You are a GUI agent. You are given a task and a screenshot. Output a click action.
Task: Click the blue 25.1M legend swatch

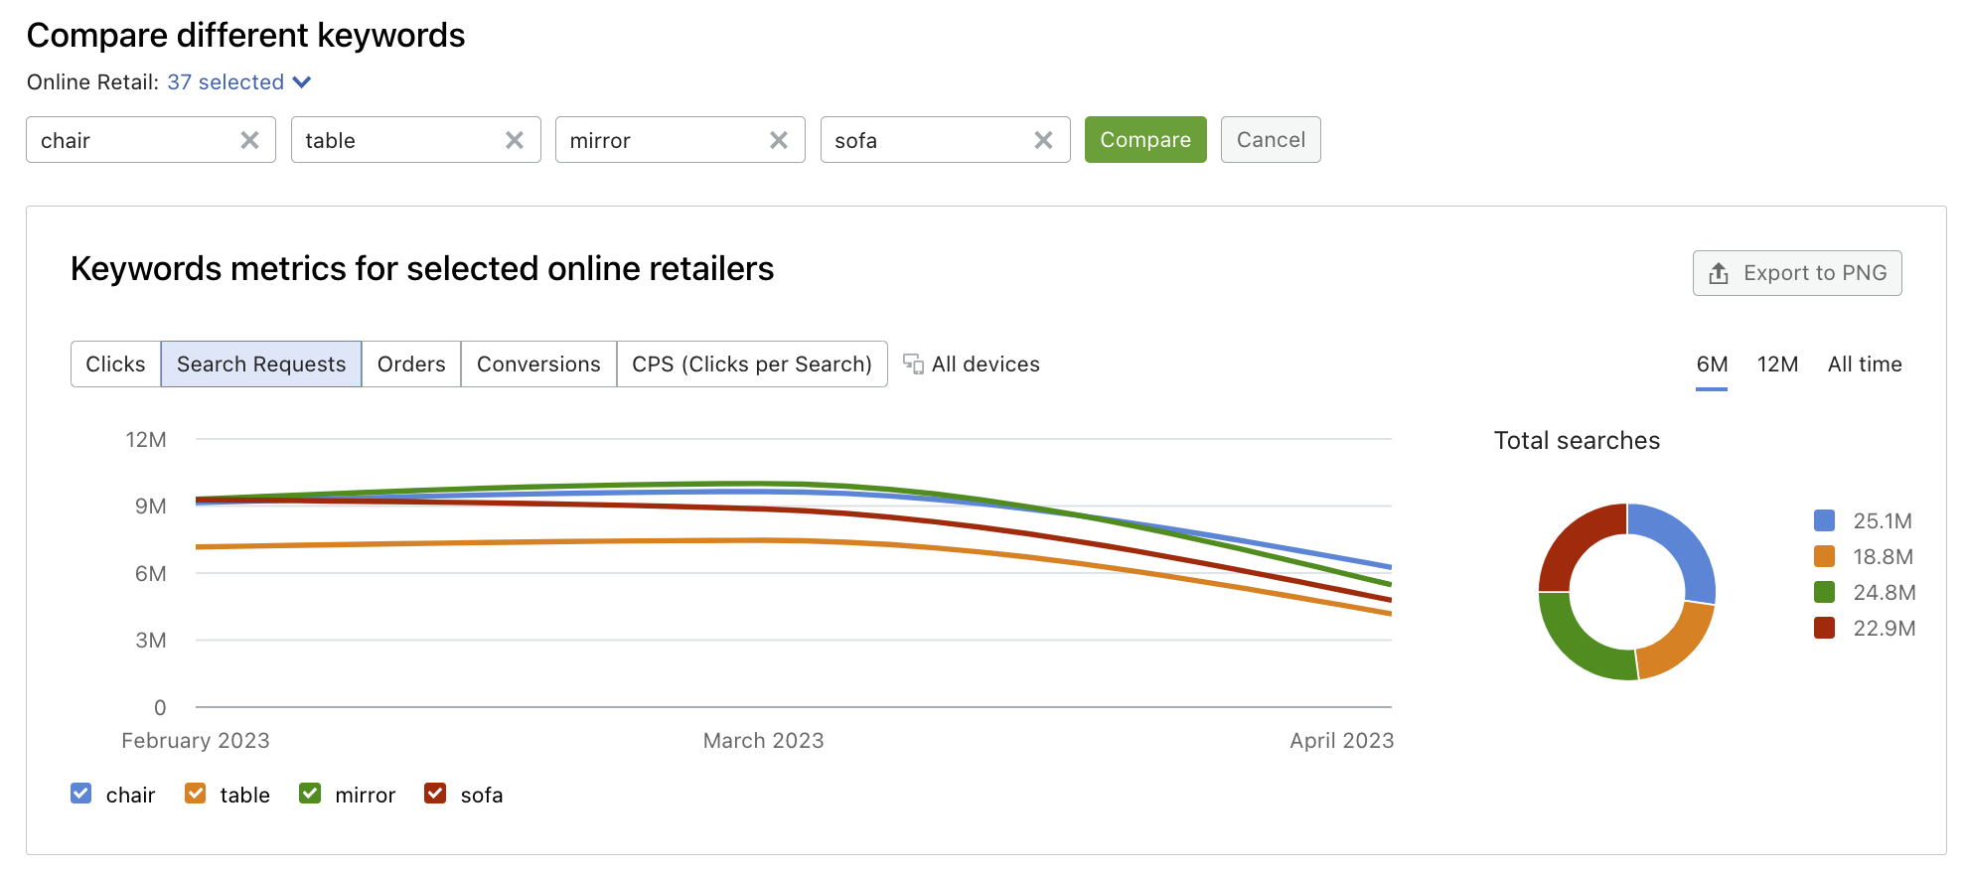coord(1824,520)
